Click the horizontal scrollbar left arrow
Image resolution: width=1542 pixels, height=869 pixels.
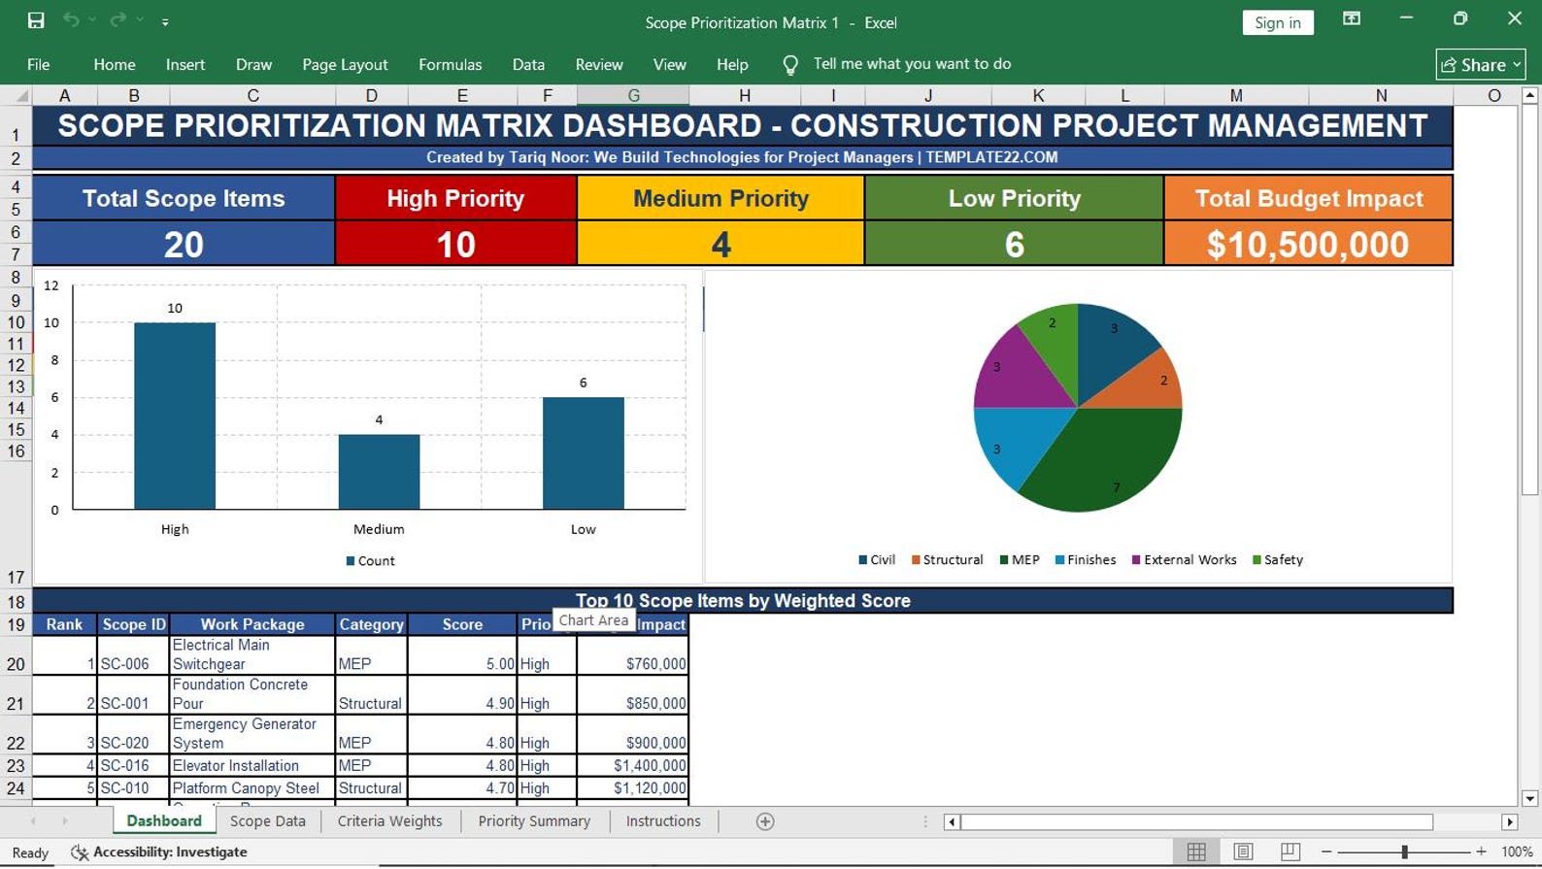[x=952, y=822]
